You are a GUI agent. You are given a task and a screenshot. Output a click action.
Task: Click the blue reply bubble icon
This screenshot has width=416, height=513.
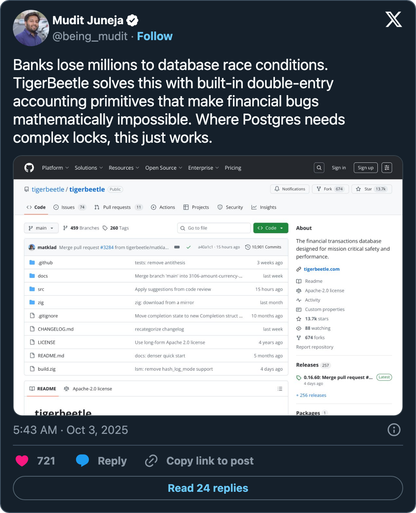tap(82, 461)
